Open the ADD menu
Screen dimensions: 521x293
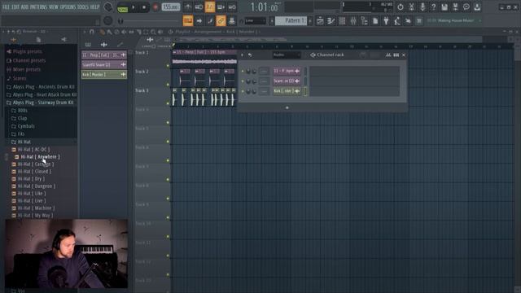(x=24, y=7)
